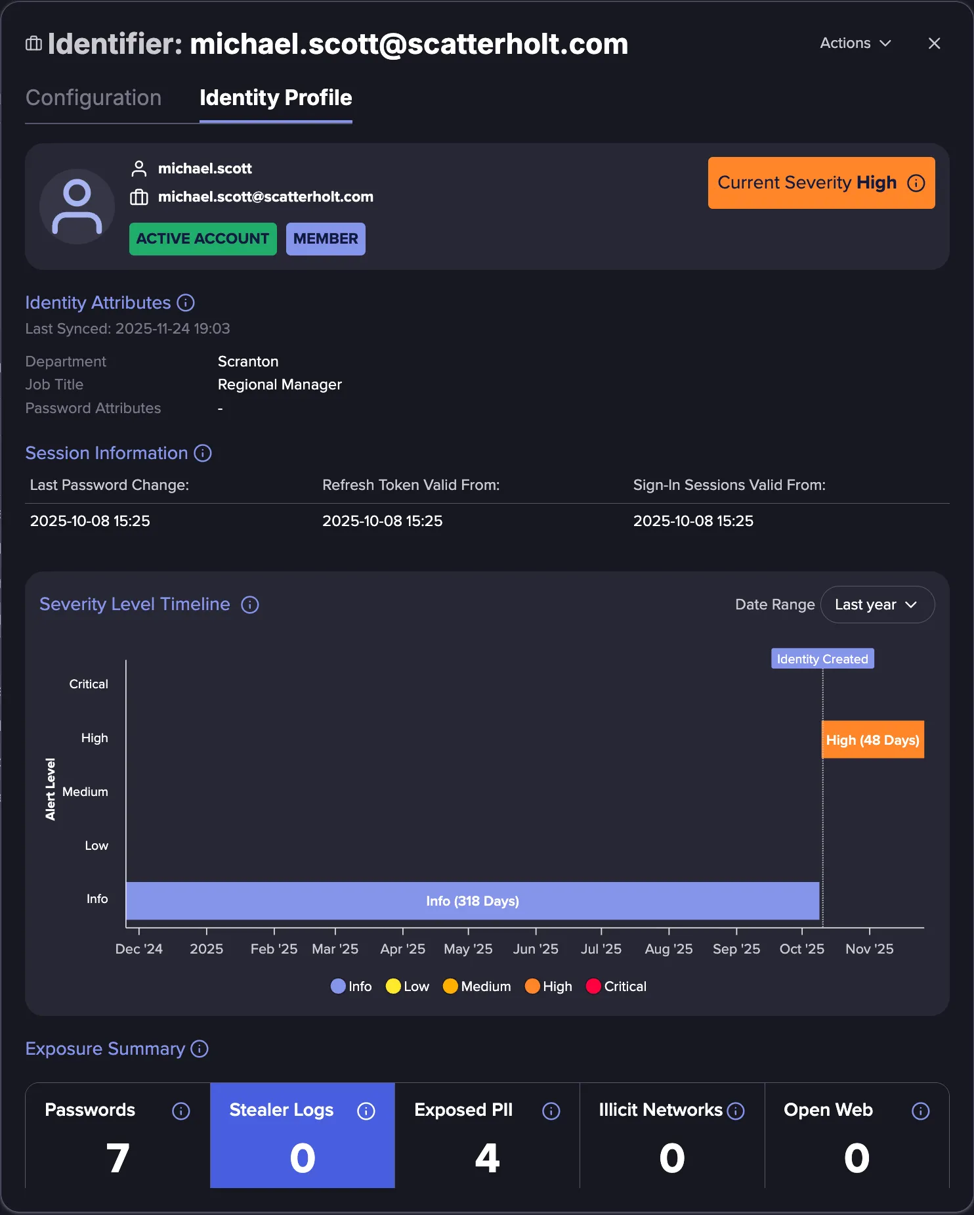Toggle the Medium legend entry

tap(477, 986)
